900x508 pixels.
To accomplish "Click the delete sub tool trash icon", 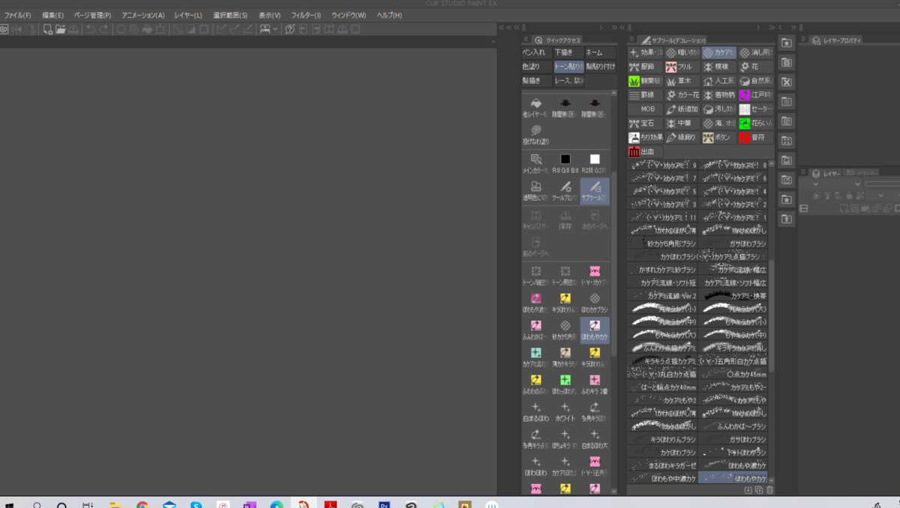I will pos(769,490).
